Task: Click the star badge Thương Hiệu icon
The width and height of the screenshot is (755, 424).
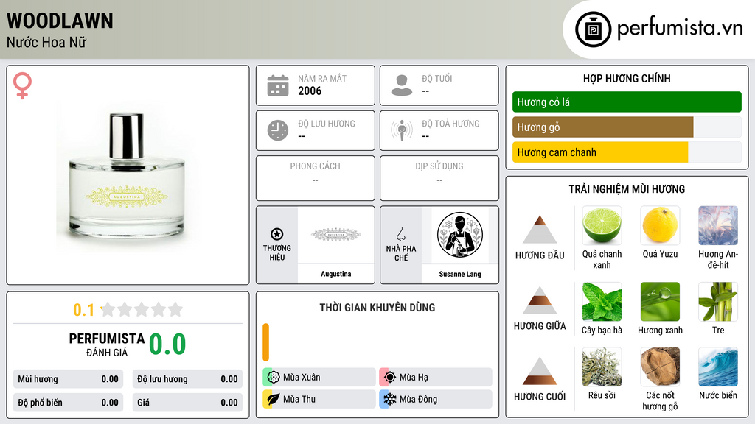Action: (x=277, y=234)
